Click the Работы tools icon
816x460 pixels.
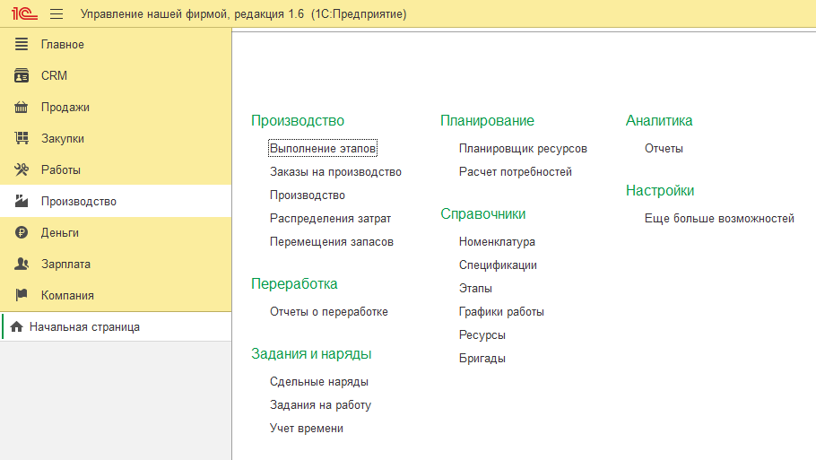[x=22, y=170]
